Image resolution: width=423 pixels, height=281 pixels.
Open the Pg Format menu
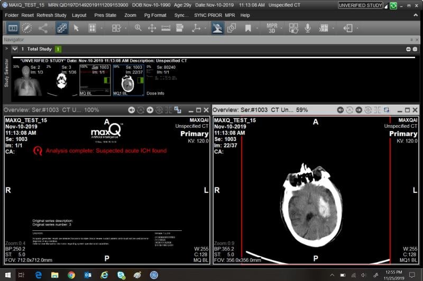tap(155, 15)
